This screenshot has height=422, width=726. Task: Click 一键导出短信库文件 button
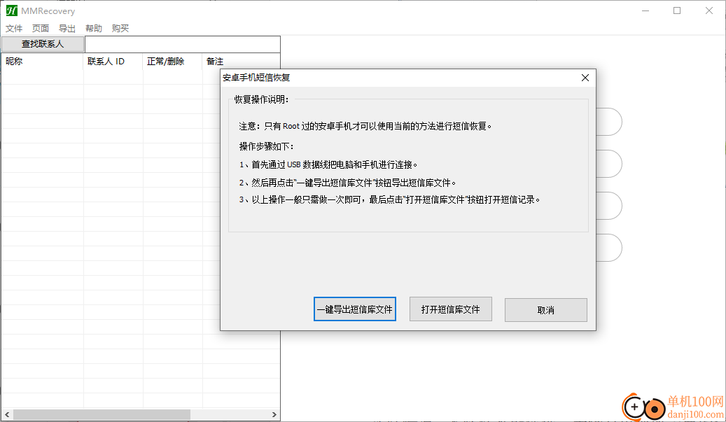[355, 309]
